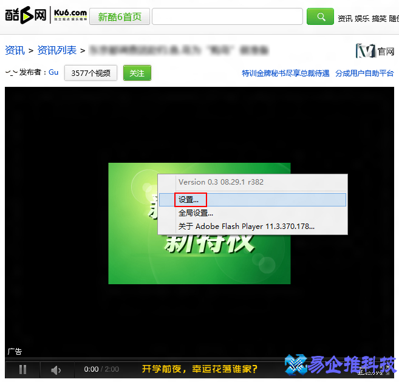399x382 pixels.
Task: Click the Ku6 site logo
Action: [46, 15]
